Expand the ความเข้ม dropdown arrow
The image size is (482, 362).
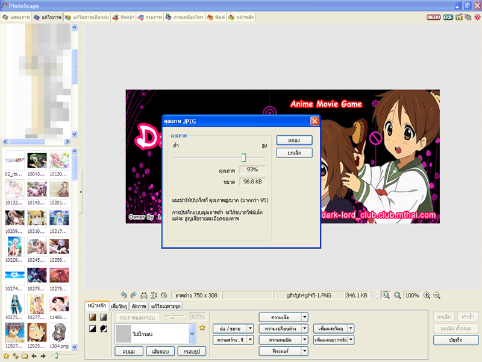(x=305, y=317)
